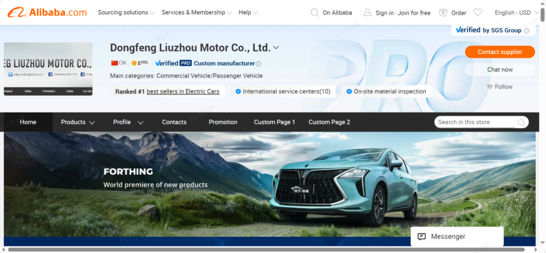Click the horizontal scrollbar at the bottom

[x=266, y=249]
